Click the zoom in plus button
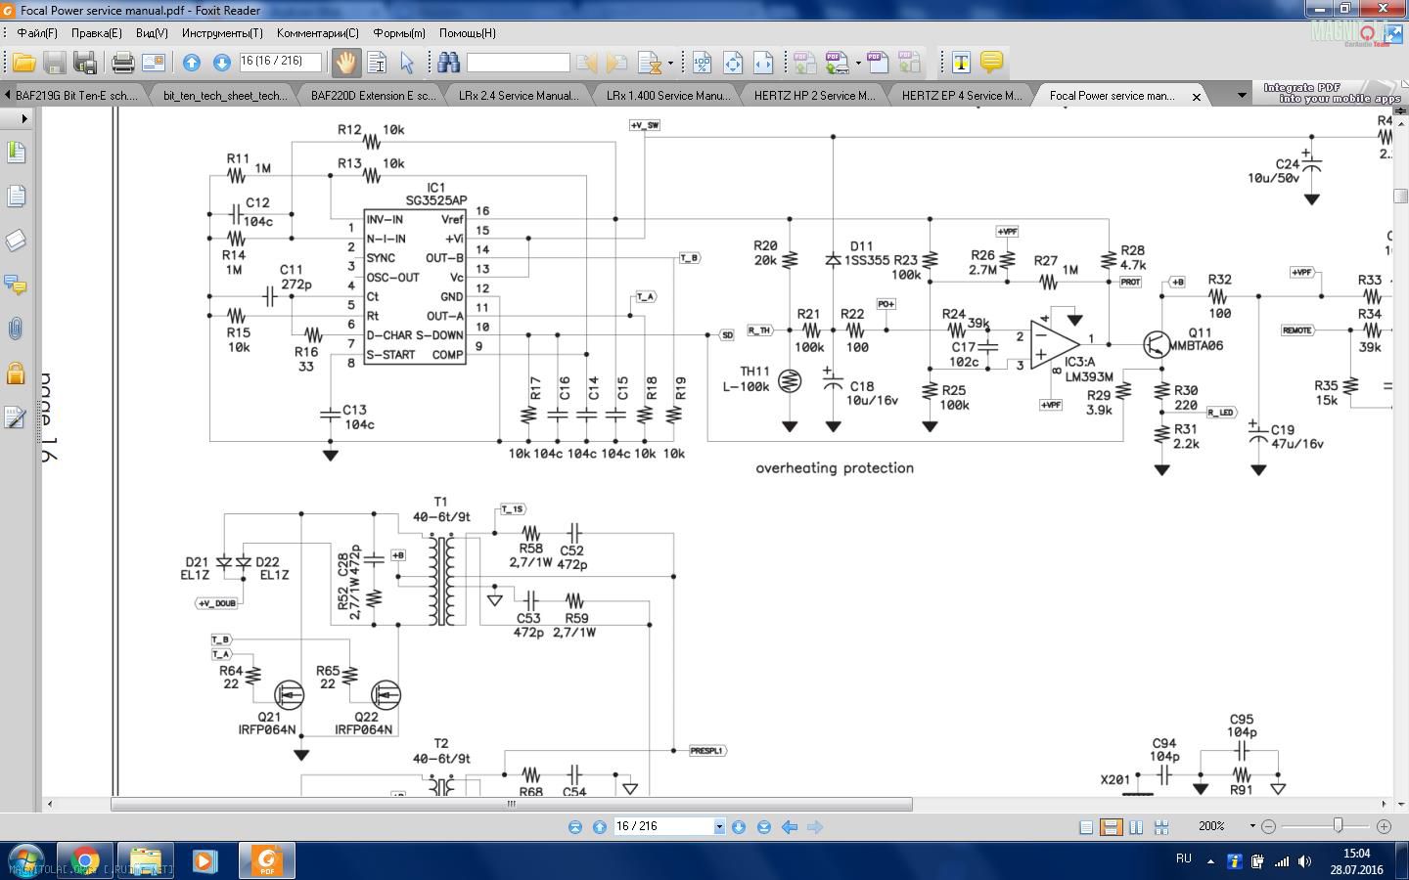Screen dimensions: 1409x880 tap(1384, 826)
